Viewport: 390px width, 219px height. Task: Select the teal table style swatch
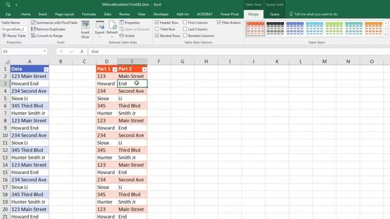353,29
